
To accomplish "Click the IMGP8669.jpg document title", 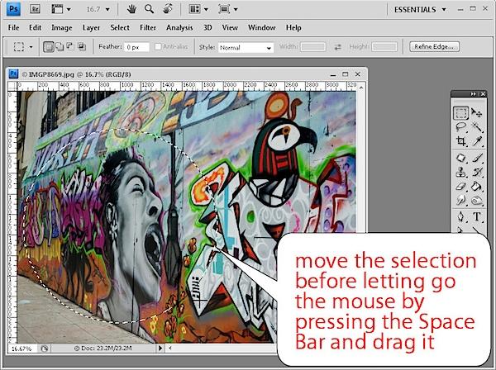I will [51, 74].
